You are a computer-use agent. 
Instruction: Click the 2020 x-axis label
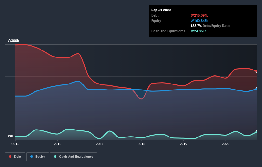[226, 144]
